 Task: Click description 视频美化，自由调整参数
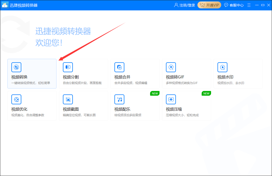(x=28, y=115)
